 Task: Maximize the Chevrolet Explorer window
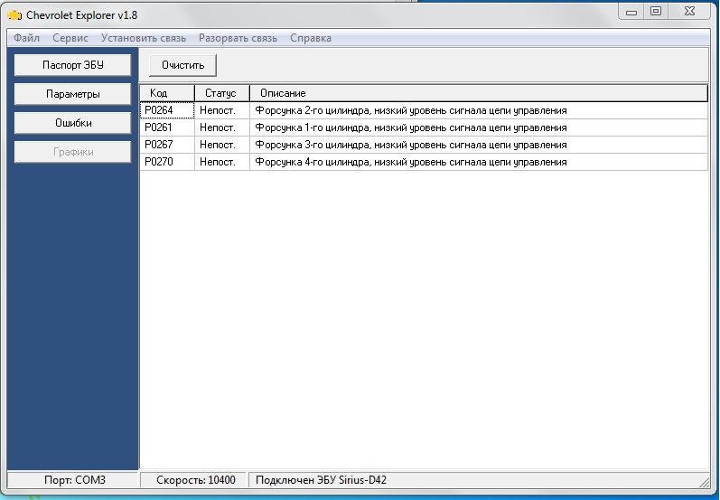656,12
